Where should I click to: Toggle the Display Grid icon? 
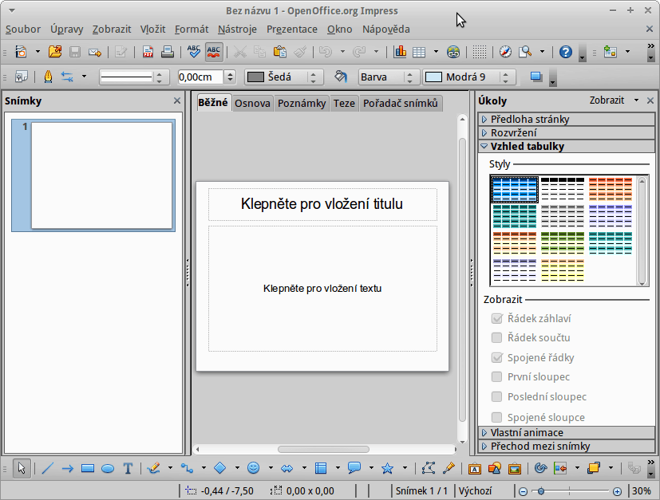click(480, 52)
